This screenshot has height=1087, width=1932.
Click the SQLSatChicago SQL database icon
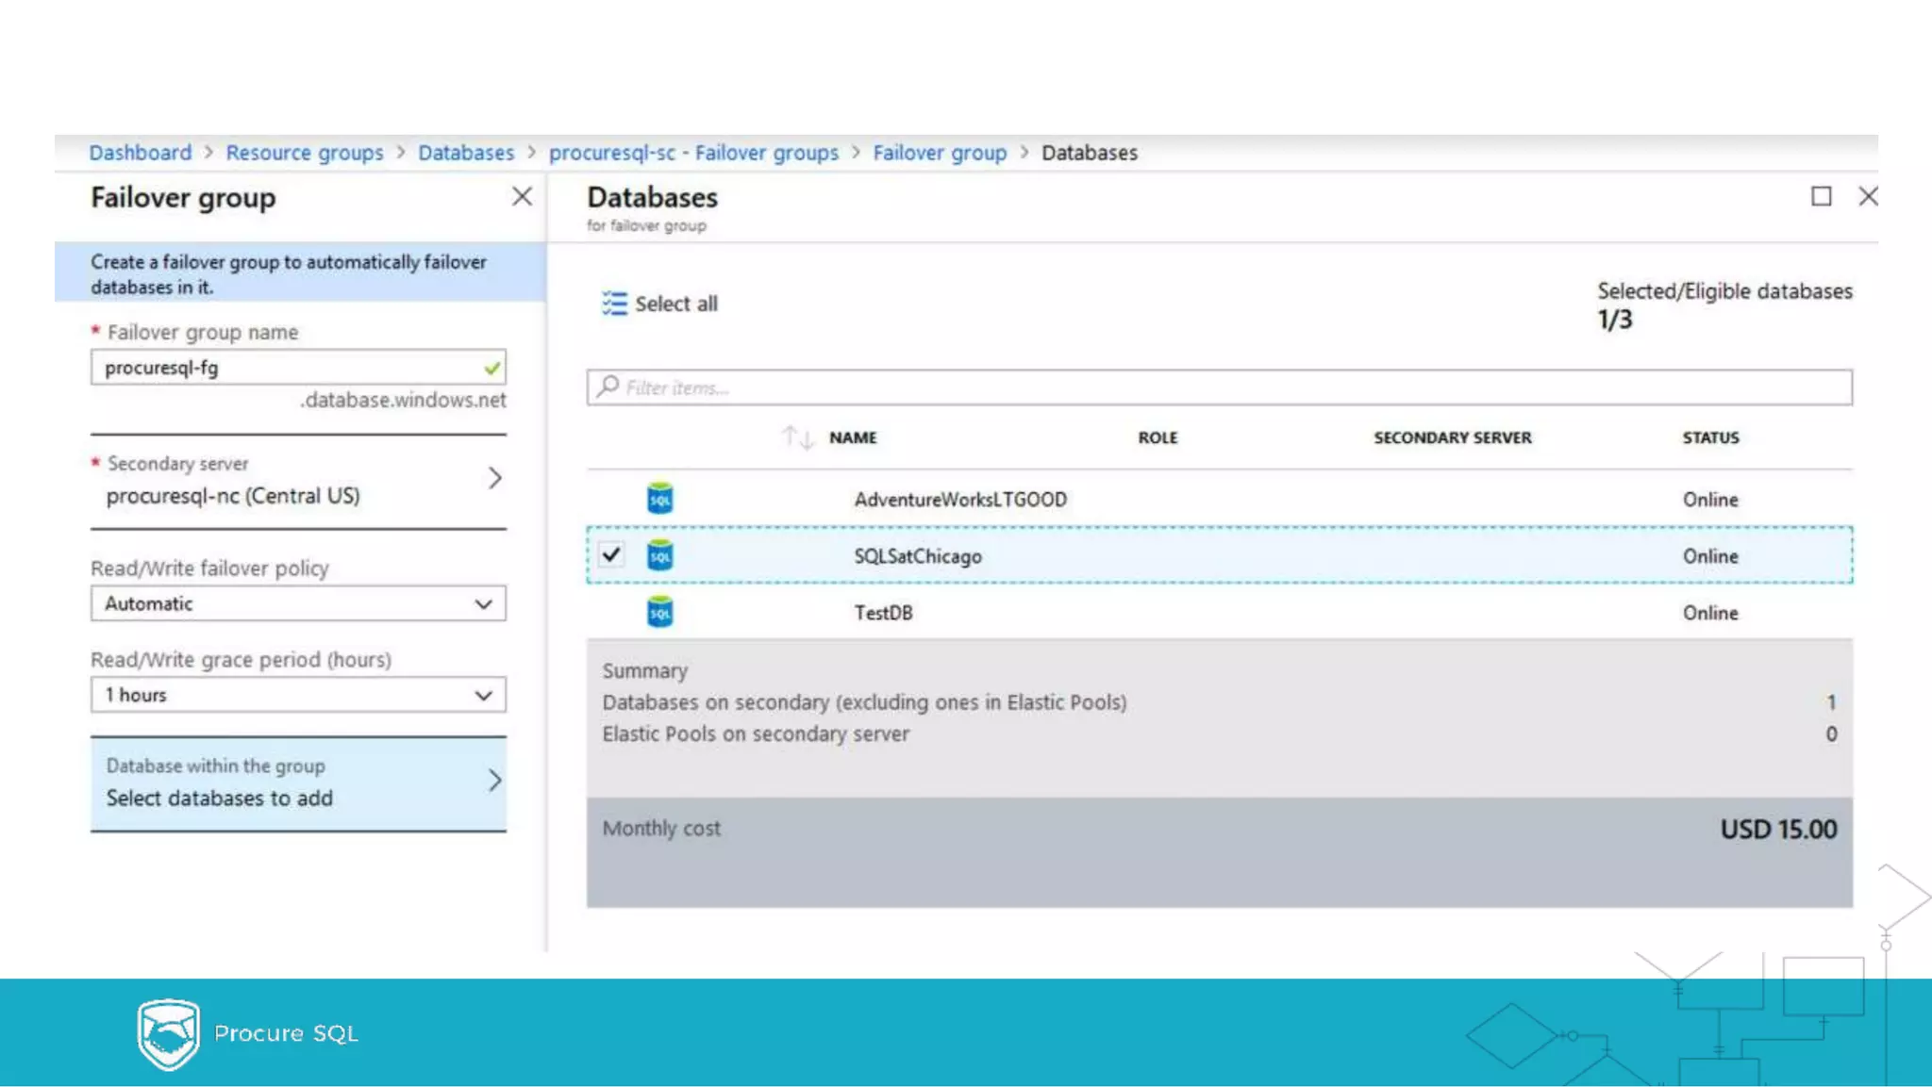(x=659, y=555)
